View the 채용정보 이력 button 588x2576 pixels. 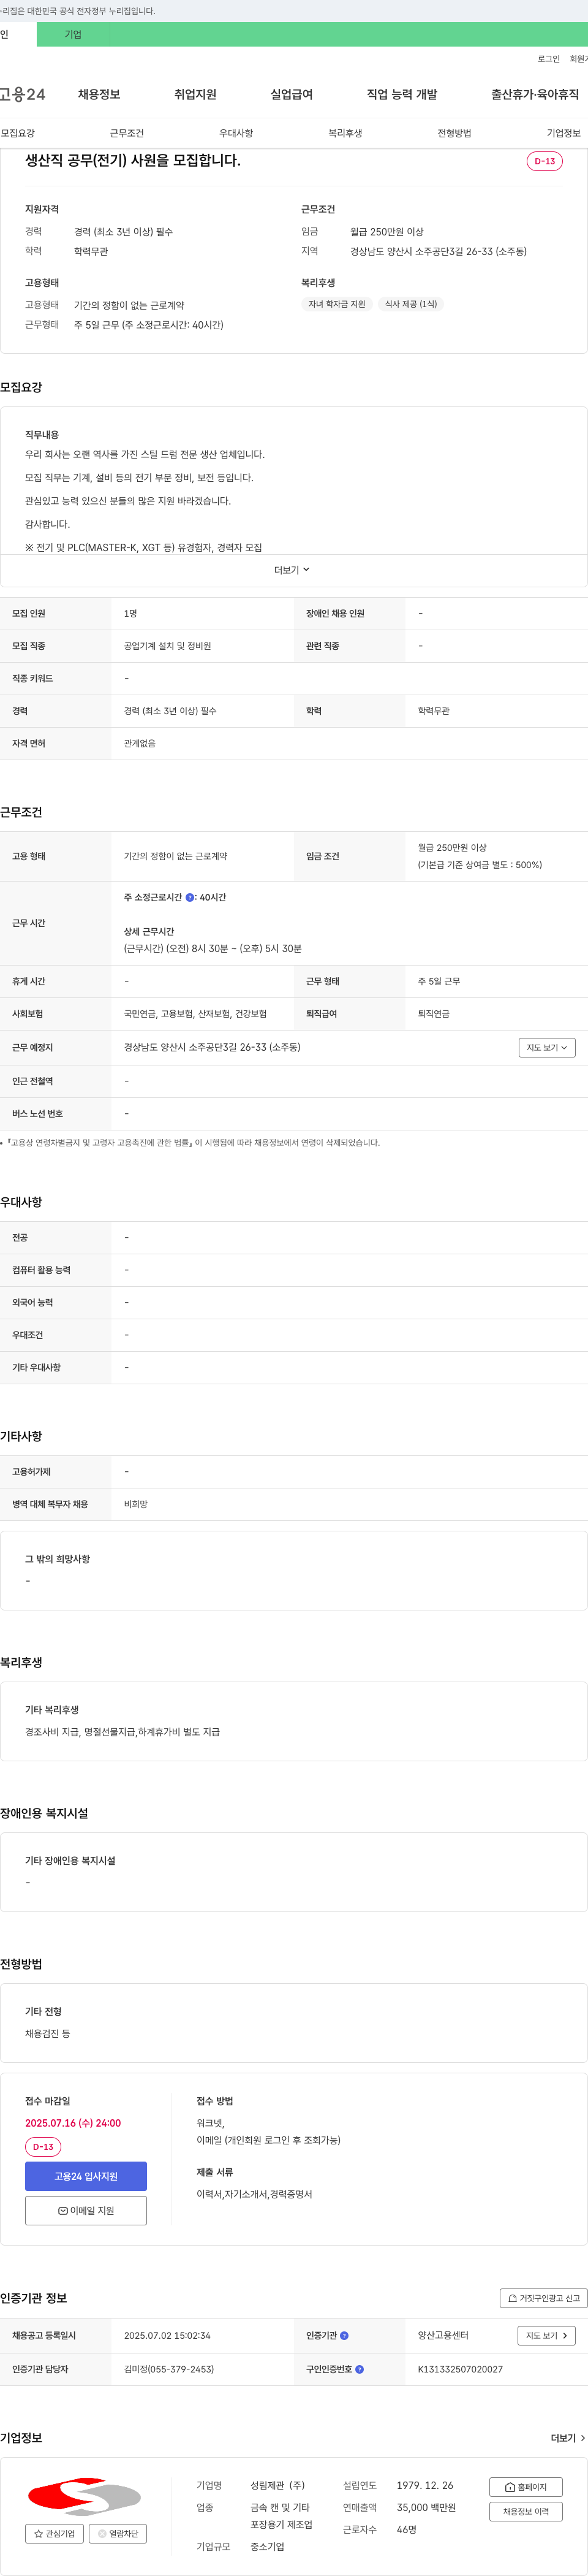pyautogui.click(x=526, y=2511)
